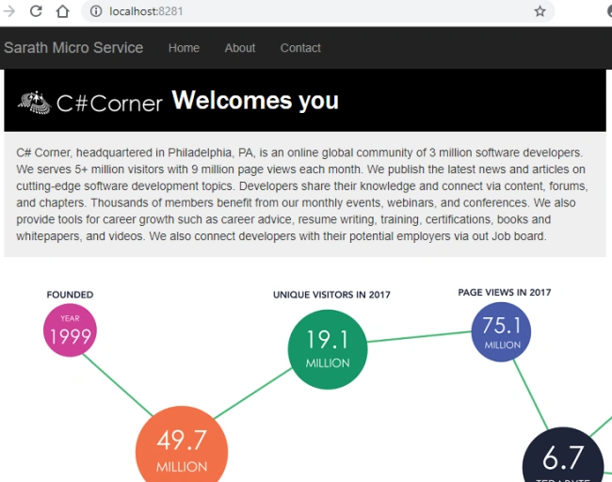Open the Contact menu item
The height and width of the screenshot is (482, 612).
300,48
